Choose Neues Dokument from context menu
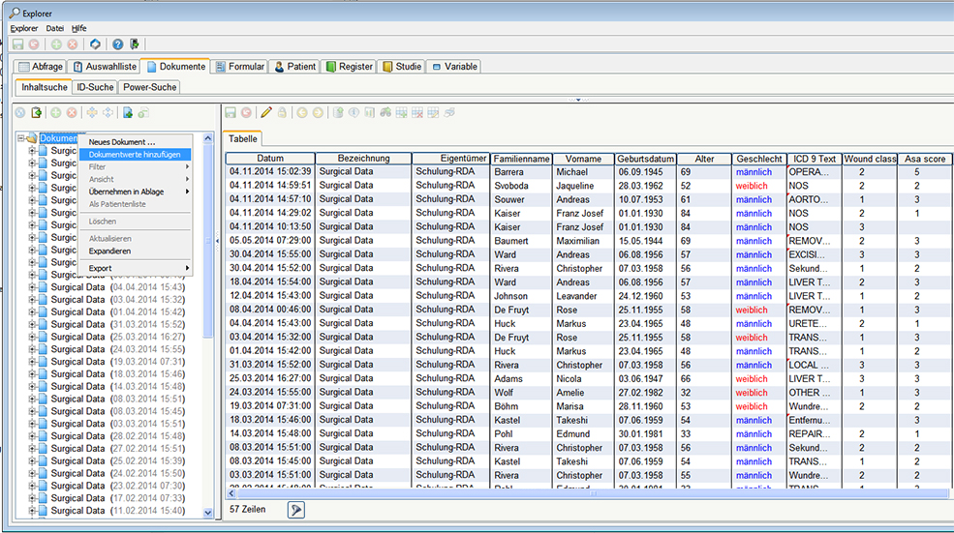 coord(122,142)
